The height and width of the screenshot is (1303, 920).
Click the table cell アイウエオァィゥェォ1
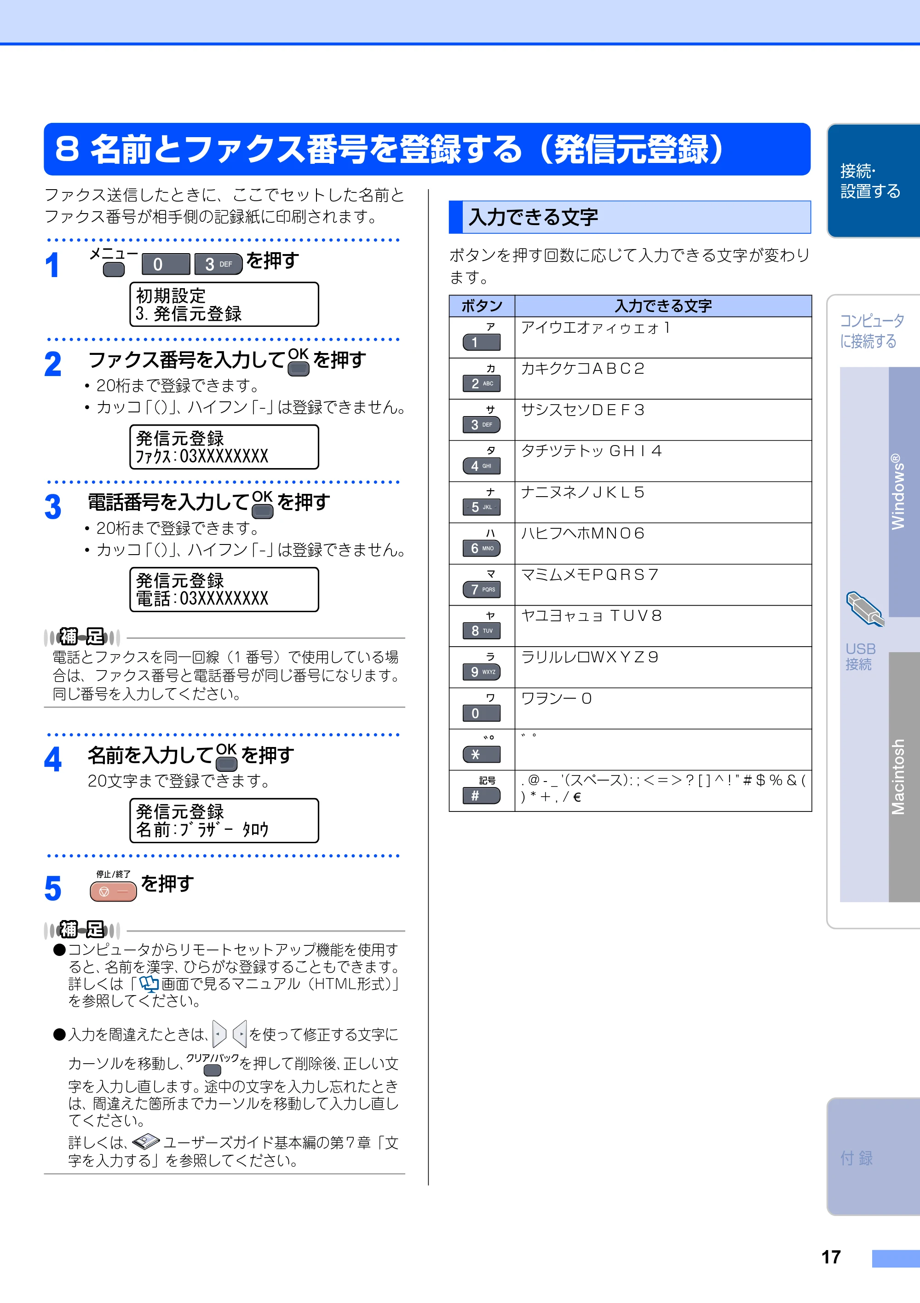click(x=663, y=337)
